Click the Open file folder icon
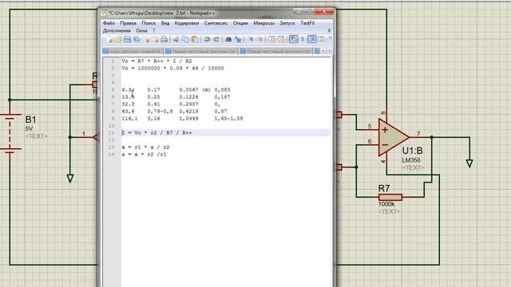 118,39
